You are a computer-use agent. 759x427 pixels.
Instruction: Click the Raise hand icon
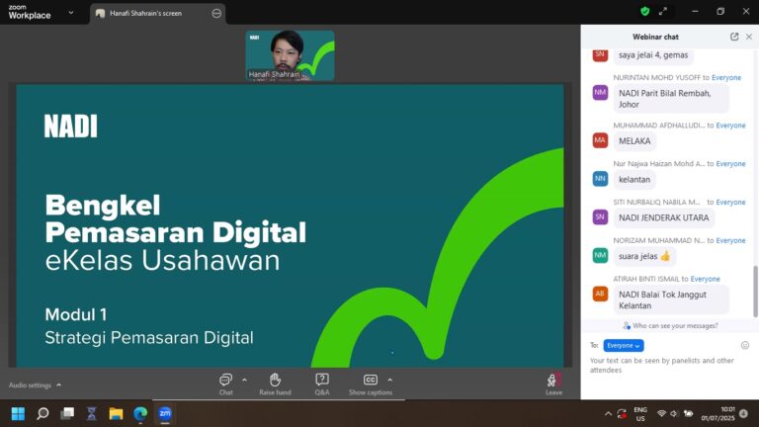pos(275,381)
